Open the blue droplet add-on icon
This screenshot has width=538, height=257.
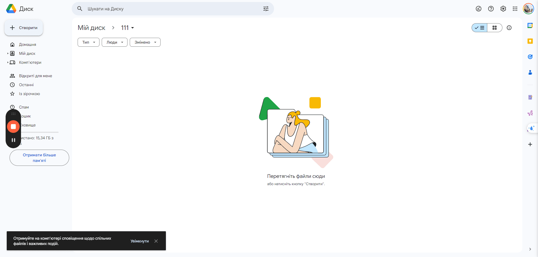point(531,128)
